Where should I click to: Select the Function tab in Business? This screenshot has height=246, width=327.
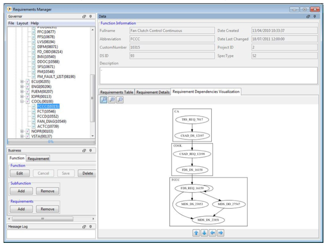(x=16, y=158)
